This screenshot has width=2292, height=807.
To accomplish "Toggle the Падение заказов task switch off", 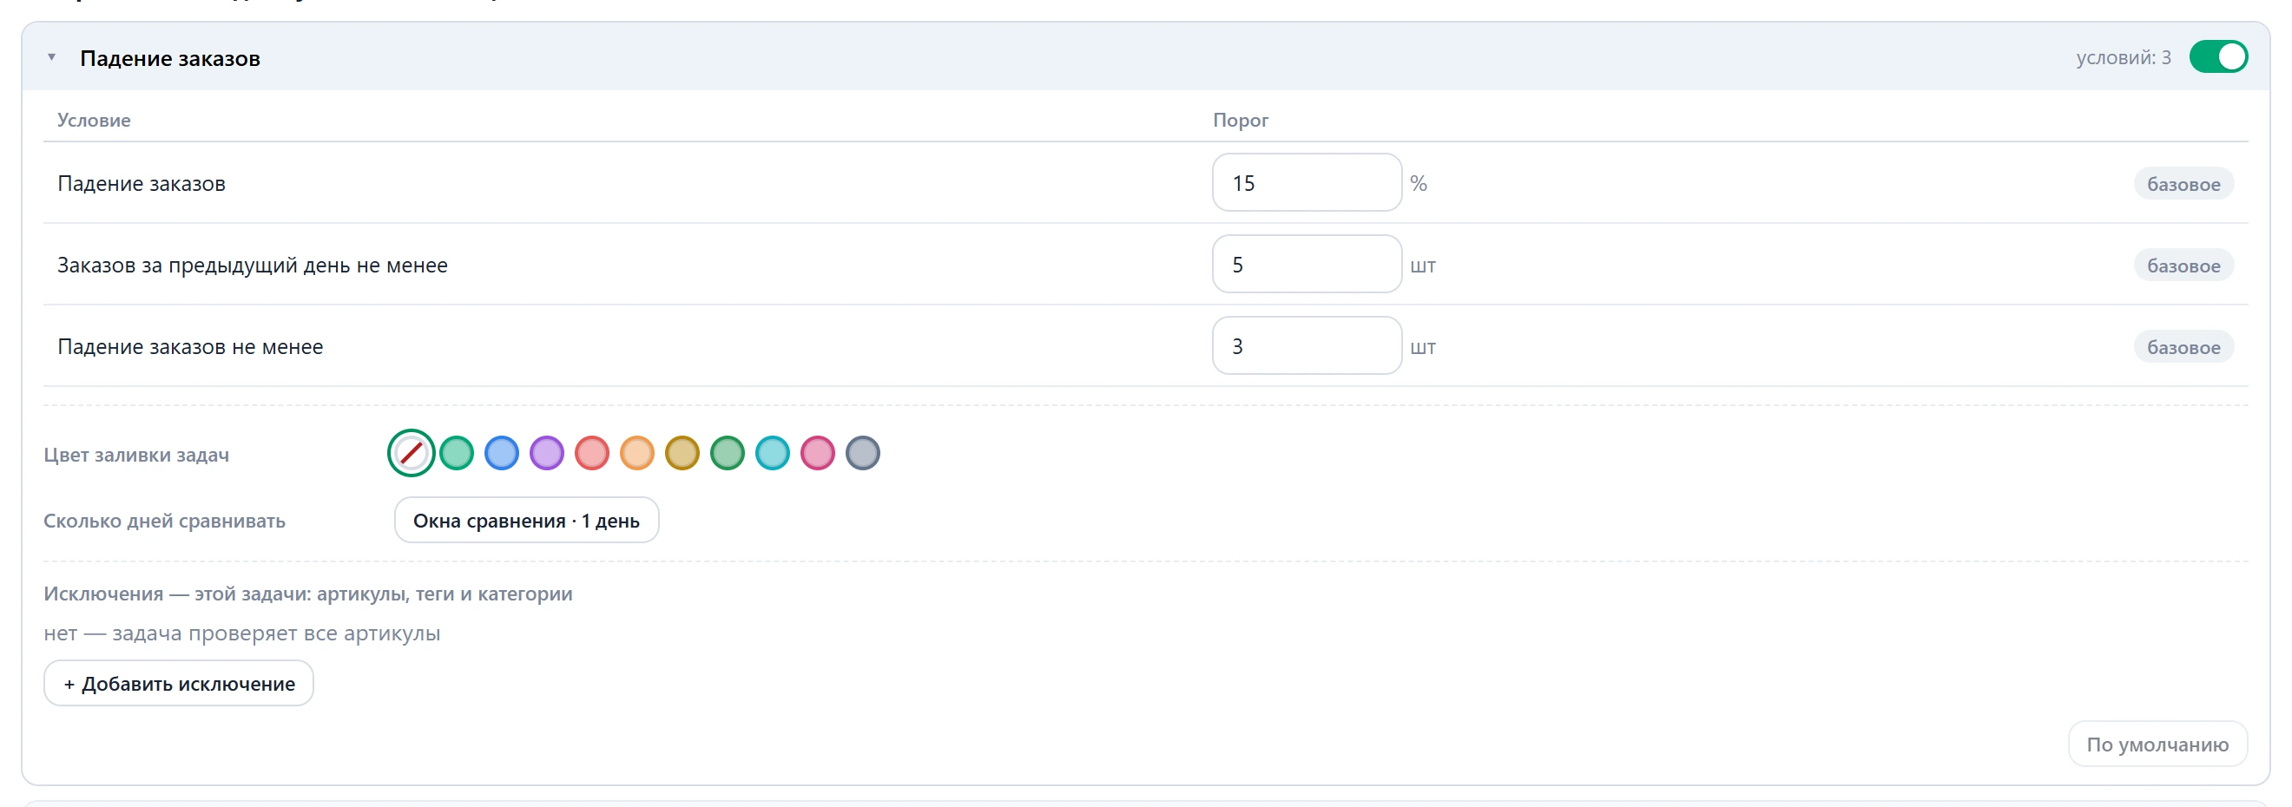I will (x=2218, y=57).
